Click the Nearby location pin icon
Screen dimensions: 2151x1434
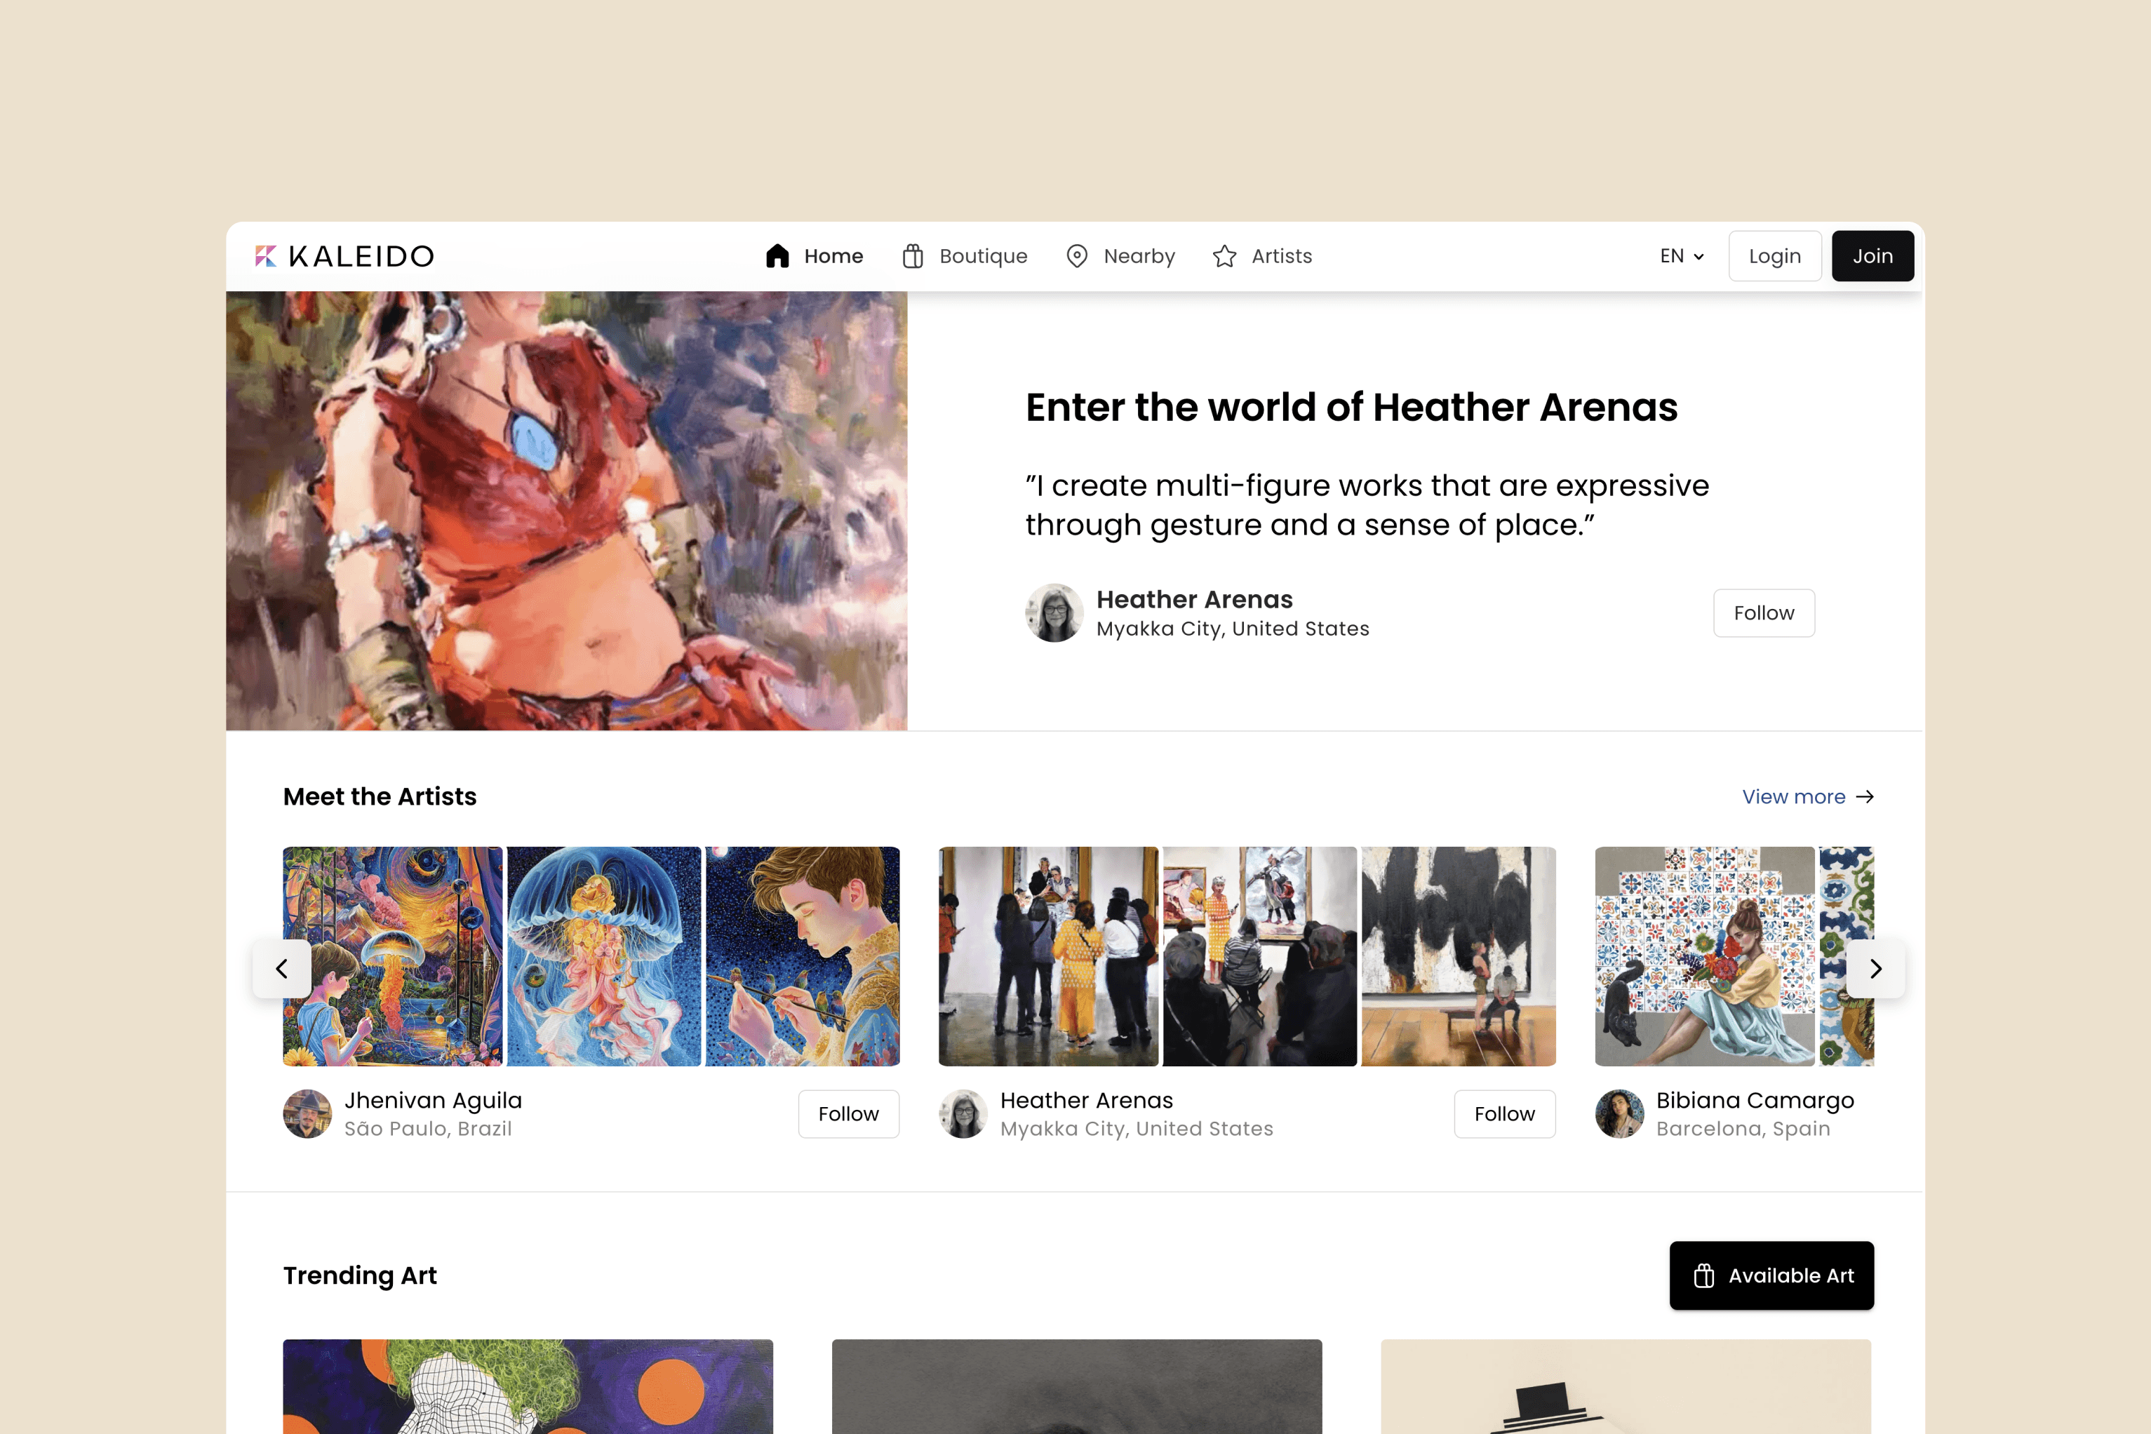click(x=1078, y=256)
